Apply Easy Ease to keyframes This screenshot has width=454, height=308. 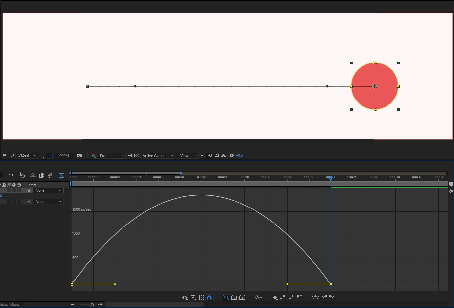click(315, 297)
